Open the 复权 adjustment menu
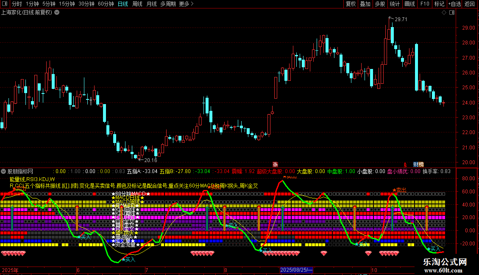 point(351,4)
